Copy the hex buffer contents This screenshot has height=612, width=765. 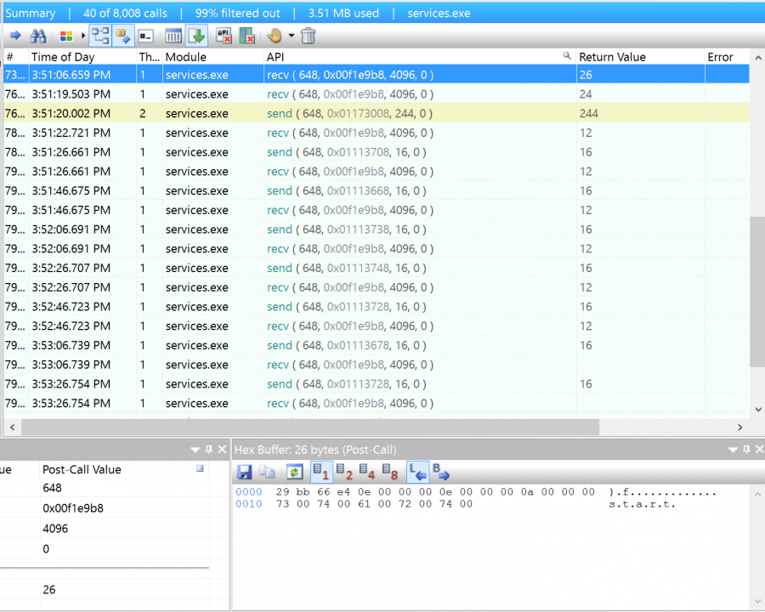(x=268, y=472)
